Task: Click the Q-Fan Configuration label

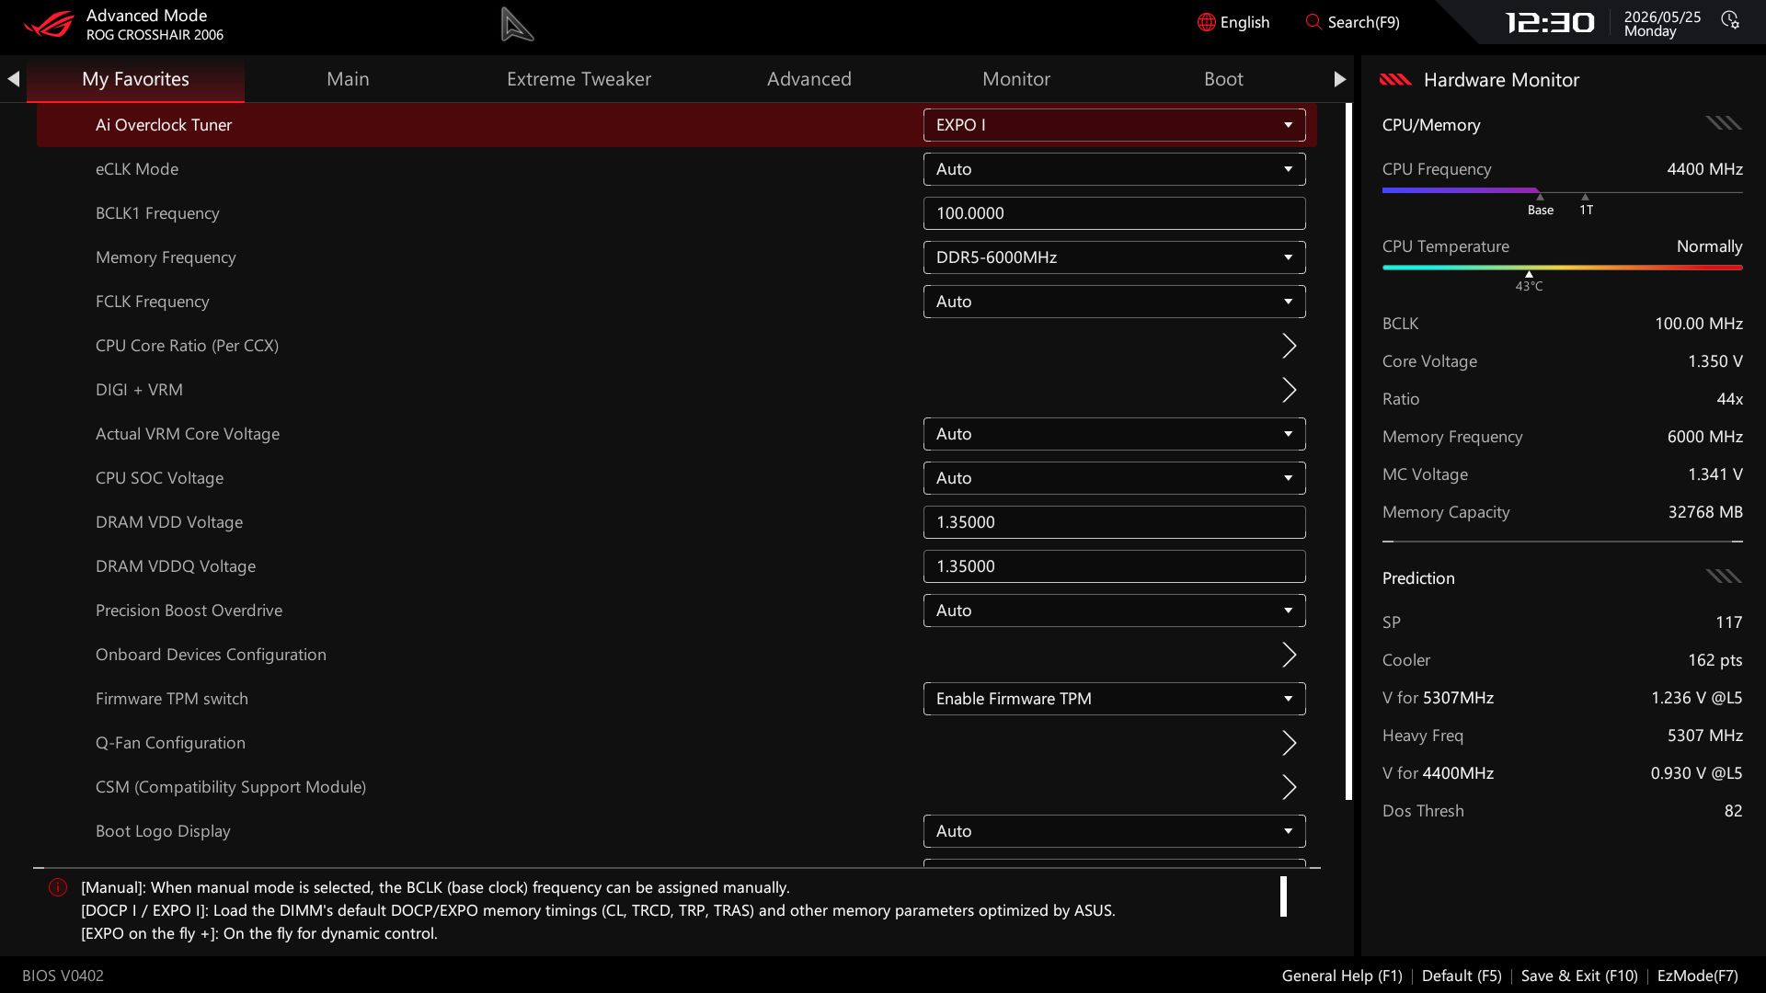Action: 170,743
